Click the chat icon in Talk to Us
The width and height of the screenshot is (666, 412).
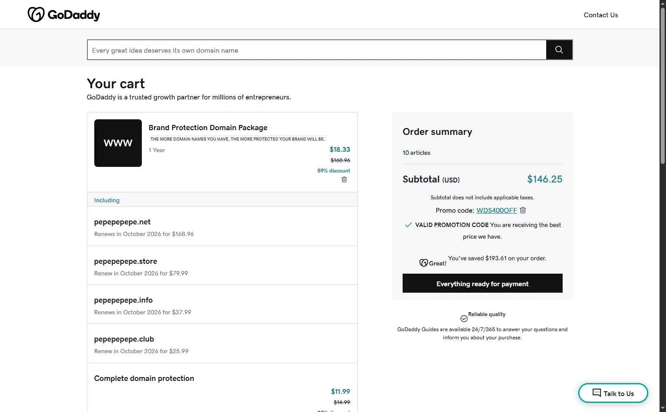pyautogui.click(x=597, y=393)
